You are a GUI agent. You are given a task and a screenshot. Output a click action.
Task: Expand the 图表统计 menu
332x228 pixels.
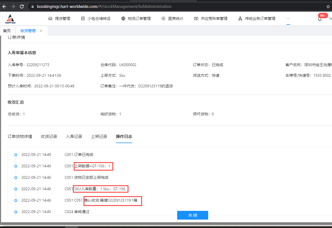click(172, 19)
